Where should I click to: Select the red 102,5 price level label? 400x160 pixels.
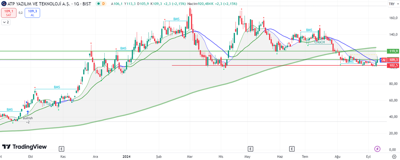(x=393, y=65)
